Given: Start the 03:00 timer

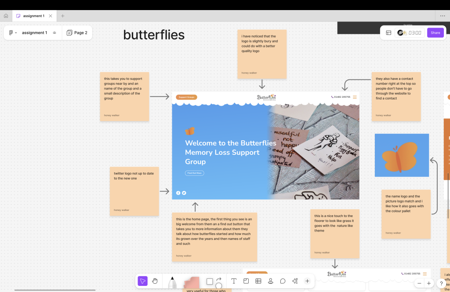Looking at the screenshot, I should coord(415,33).
